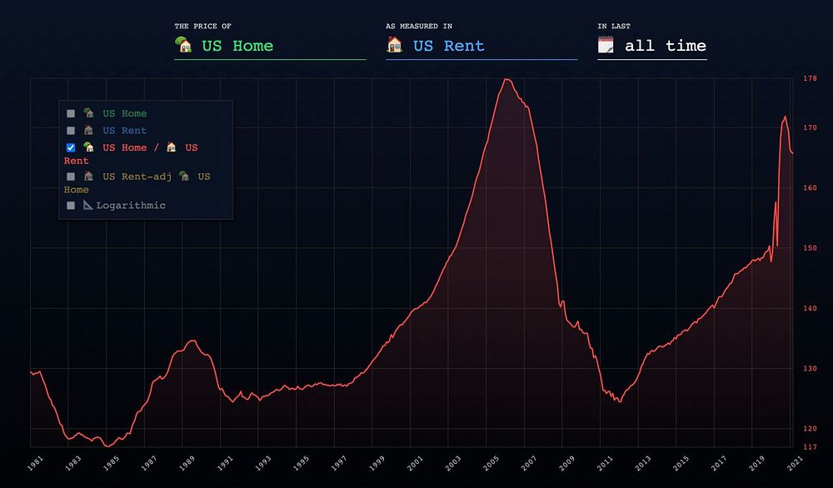Image resolution: width=833 pixels, height=488 pixels.
Task: Click the house icon beside US Rent heading
Action: click(394, 45)
